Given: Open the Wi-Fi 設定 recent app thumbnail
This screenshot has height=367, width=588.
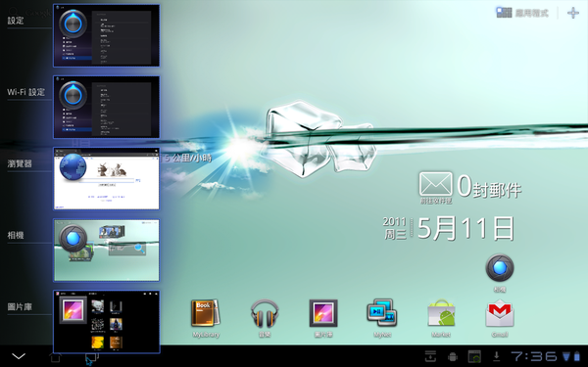Looking at the screenshot, I should point(107,107).
